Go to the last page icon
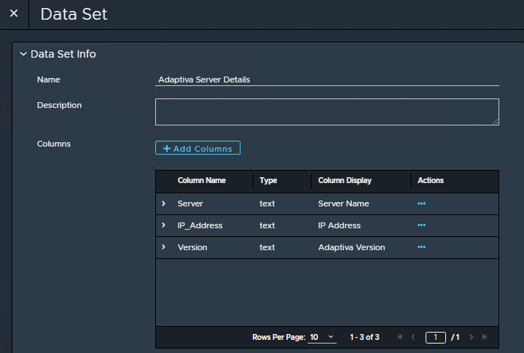This screenshot has height=353, width=524. coord(485,337)
